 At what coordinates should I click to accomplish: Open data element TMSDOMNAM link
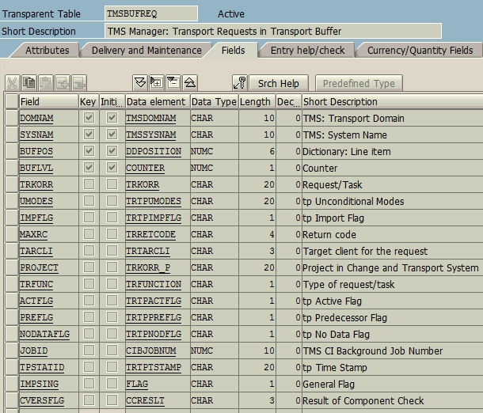[x=151, y=118]
